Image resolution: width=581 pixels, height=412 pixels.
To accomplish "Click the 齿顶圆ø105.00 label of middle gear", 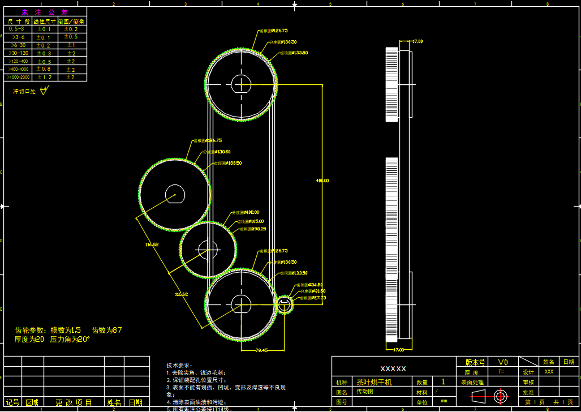I will tap(251, 221).
